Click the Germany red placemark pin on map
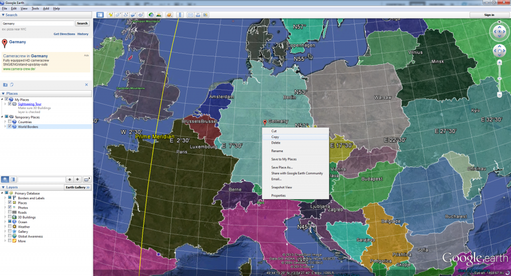511x276 pixels. [x=264, y=123]
